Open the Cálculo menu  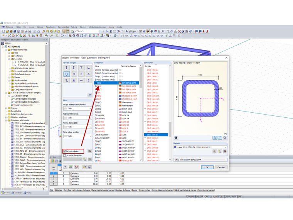click(x=40, y=27)
